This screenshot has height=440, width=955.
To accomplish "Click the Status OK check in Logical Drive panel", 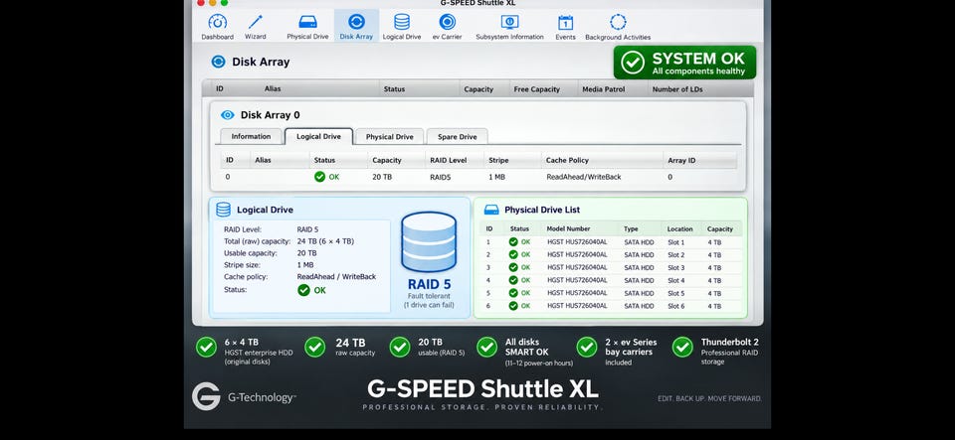I will (x=304, y=290).
